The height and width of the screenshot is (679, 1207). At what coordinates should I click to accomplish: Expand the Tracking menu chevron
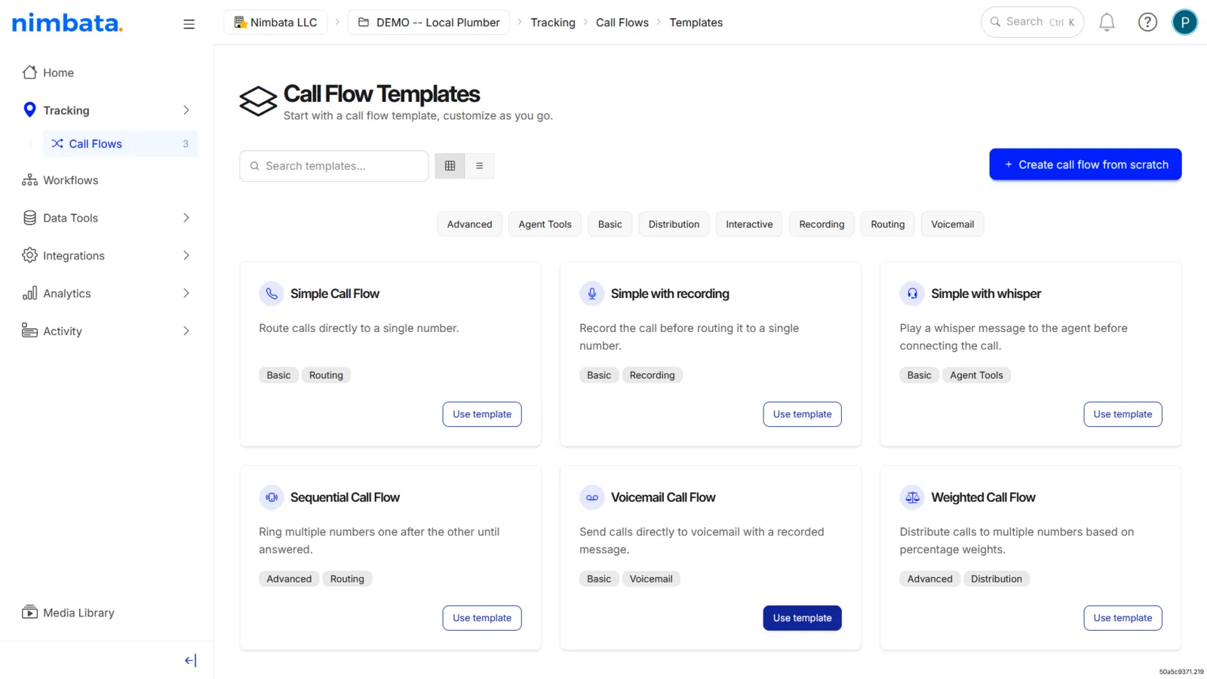186,110
